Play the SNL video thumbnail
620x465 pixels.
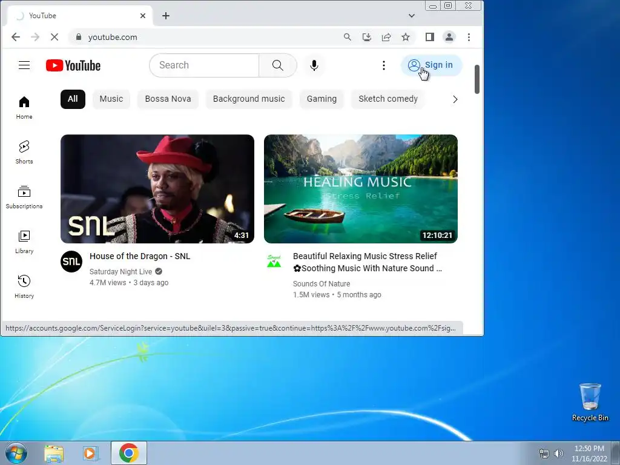coord(157,189)
